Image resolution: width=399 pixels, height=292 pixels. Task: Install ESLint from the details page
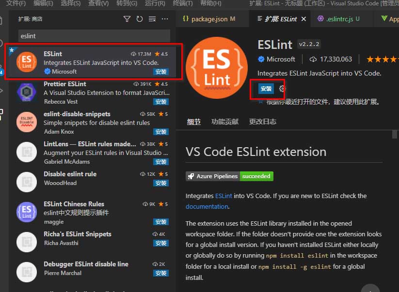point(266,89)
